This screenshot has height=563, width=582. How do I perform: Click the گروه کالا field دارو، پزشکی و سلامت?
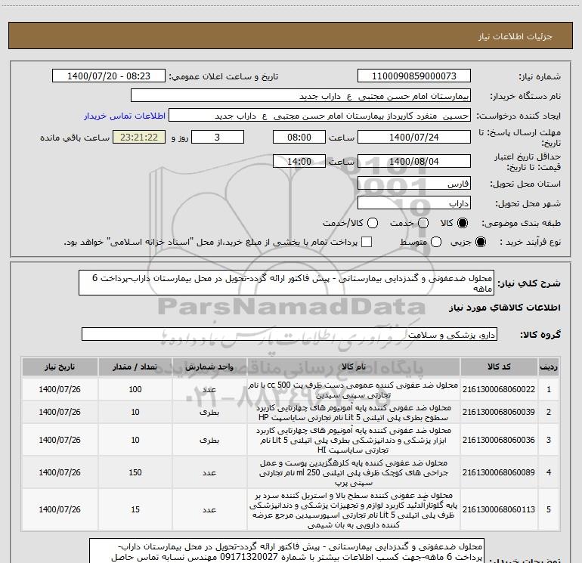(x=289, y=334)
